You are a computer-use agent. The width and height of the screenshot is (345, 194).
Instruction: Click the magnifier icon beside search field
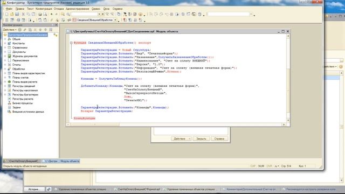point(68,15)
